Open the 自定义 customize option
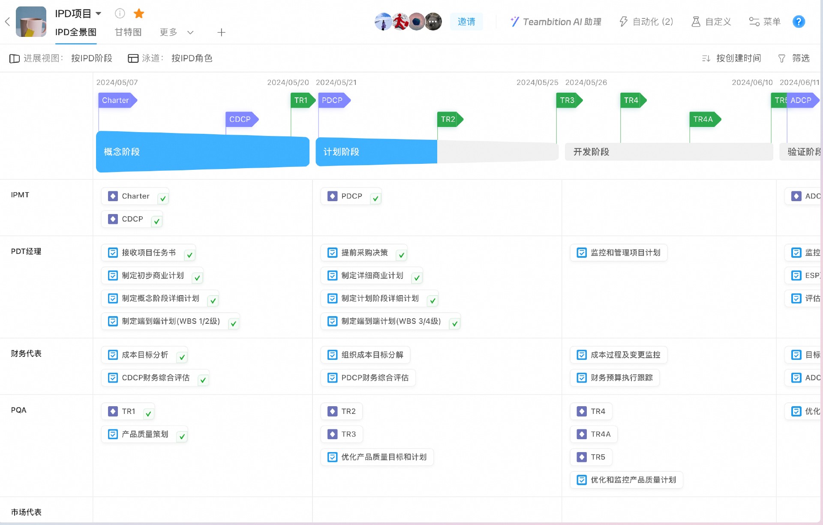Viewport: 823px width, 525px height. pyautogui.click(x=711, y=21)
